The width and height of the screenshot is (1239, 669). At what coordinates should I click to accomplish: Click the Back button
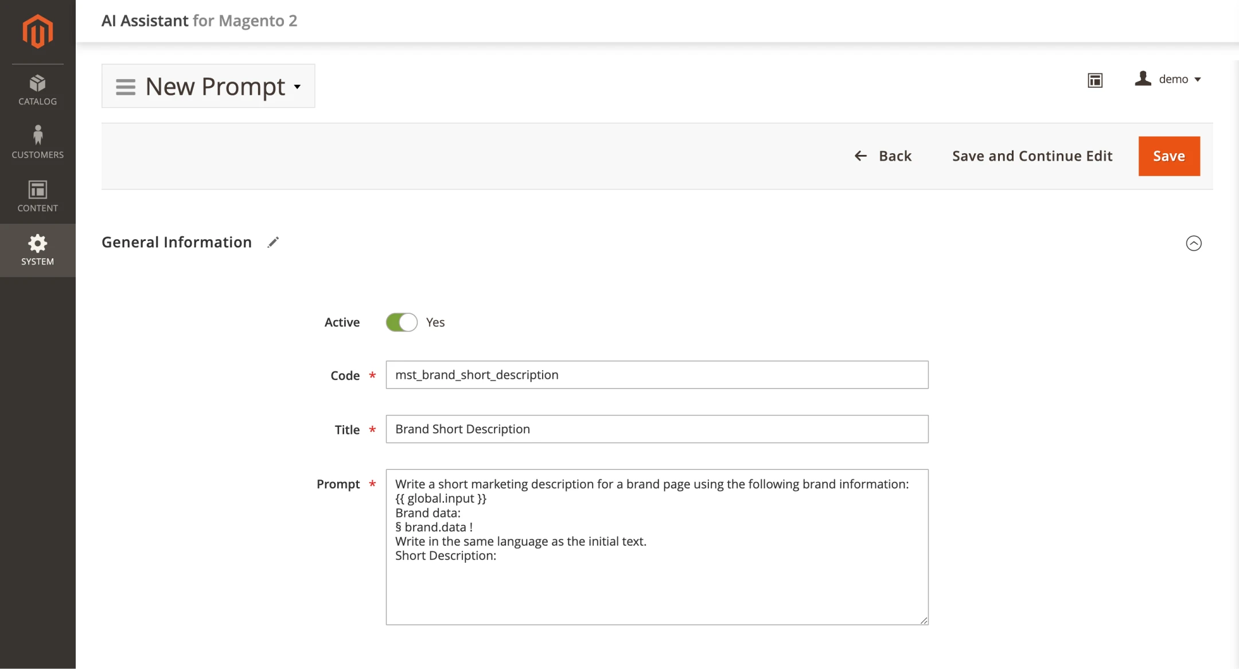(x=883, y=156)
